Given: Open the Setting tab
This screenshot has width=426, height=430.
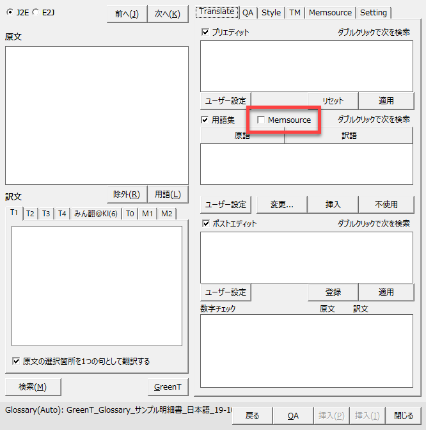Looking at the screenshot, I should pos(373,13).
